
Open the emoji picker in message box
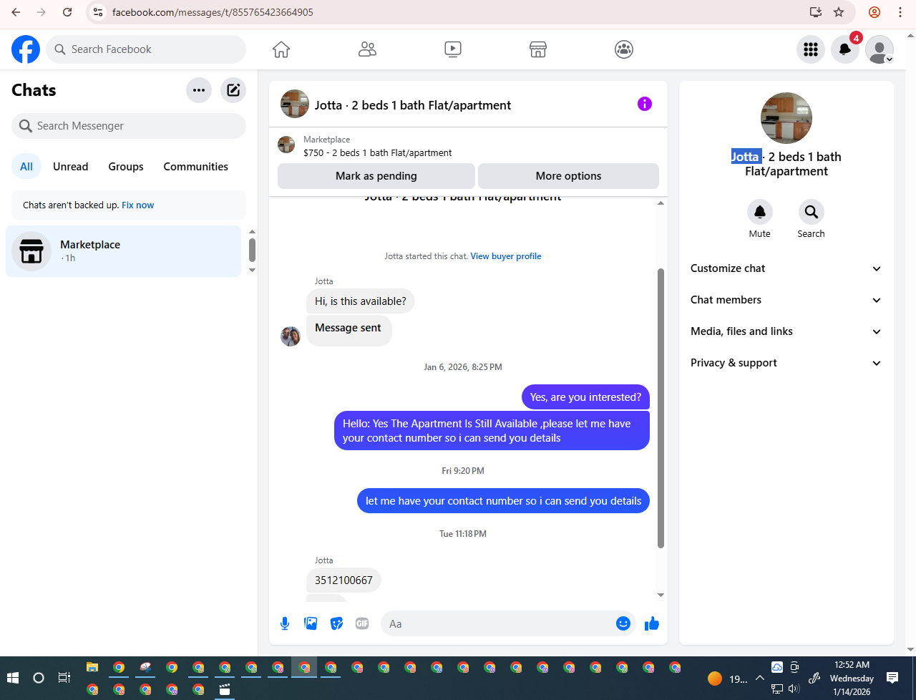(623, 623)
